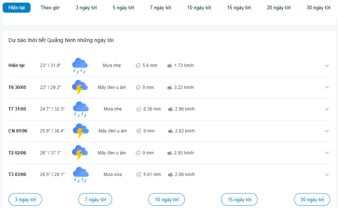This screenshot has height=208, width=338.
Task: Click the bottom 30 ngày tới button
Action: [x=312, y=199]
